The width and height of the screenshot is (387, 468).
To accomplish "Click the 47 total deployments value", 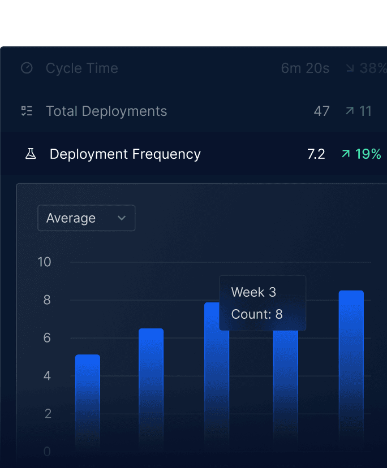I will pyautogui.click(x=321, y=111).
